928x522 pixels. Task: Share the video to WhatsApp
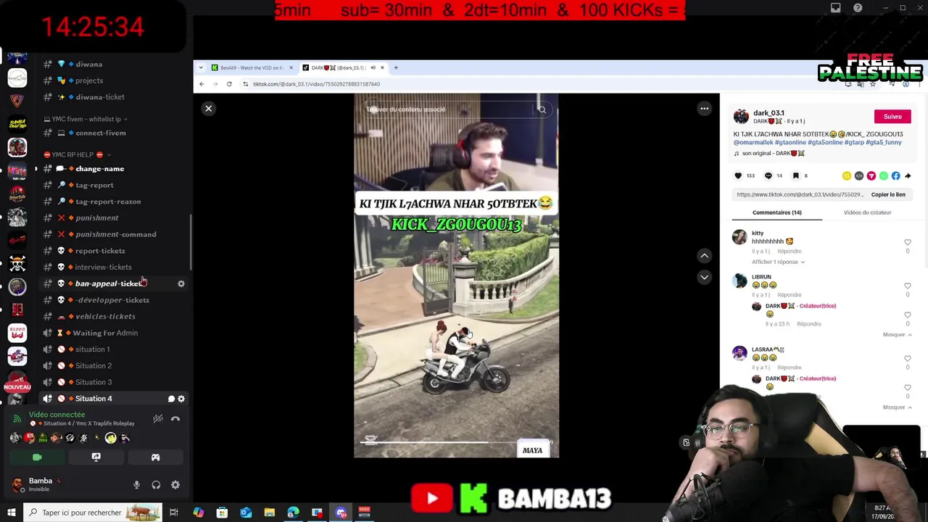coord(883,175)
